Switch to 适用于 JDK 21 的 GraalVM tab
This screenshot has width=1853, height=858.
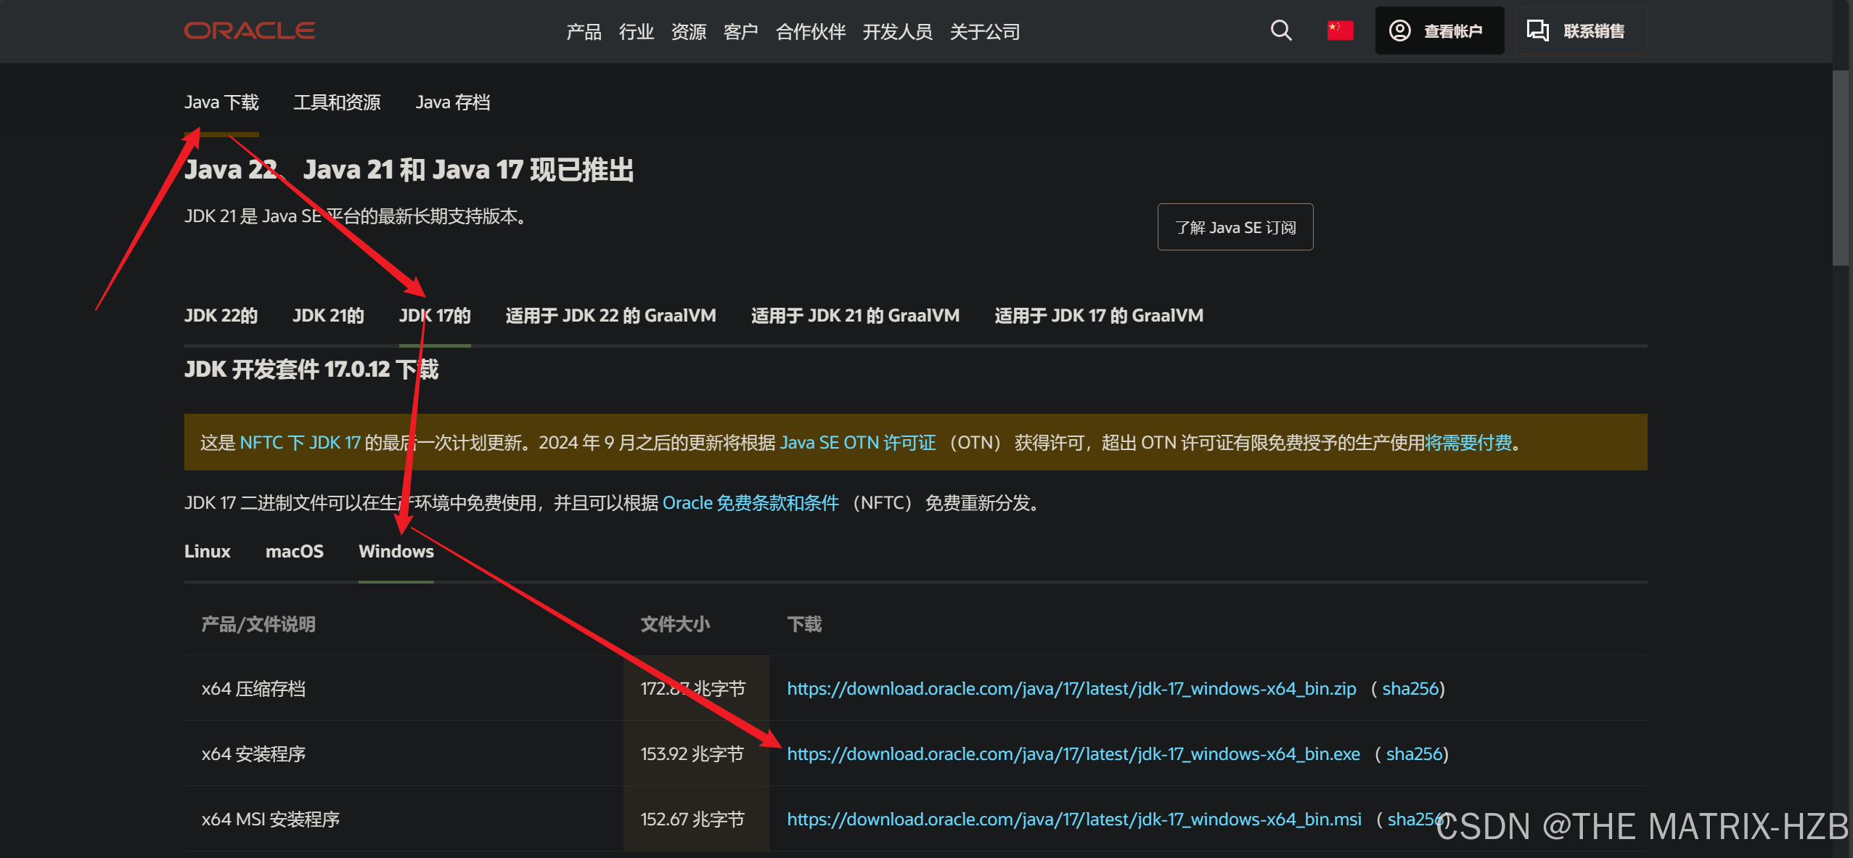pyautogui.click(x=855, y=316)
